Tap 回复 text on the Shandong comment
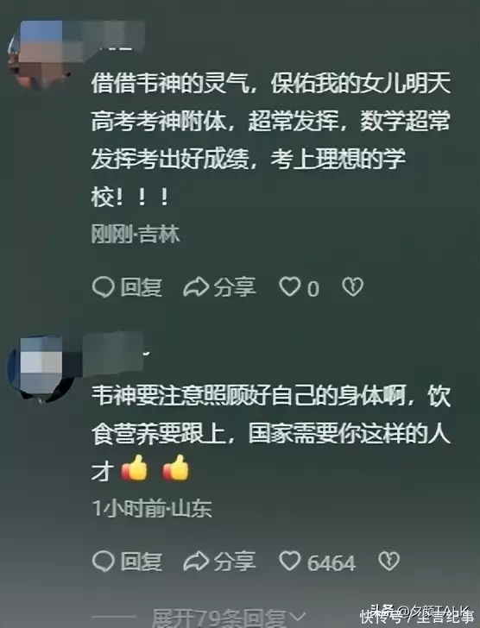Screen dimensions: 480x628 [141, 561]
